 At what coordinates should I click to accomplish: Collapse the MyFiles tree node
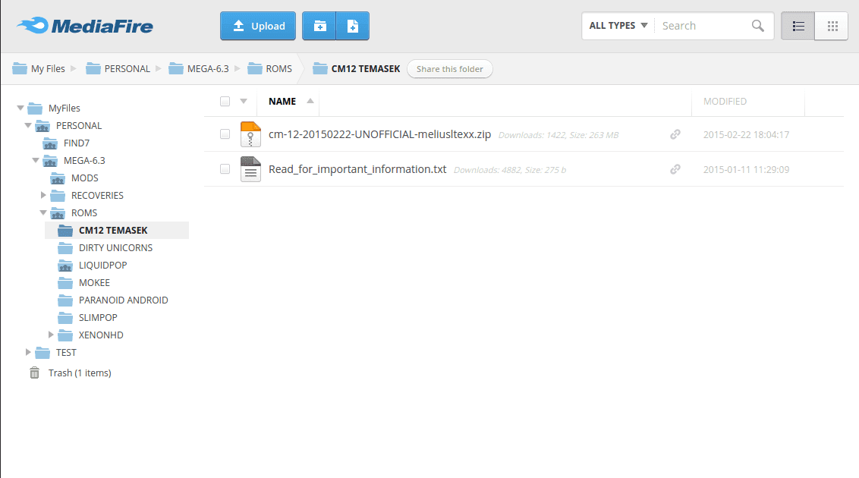click(20, 108)
